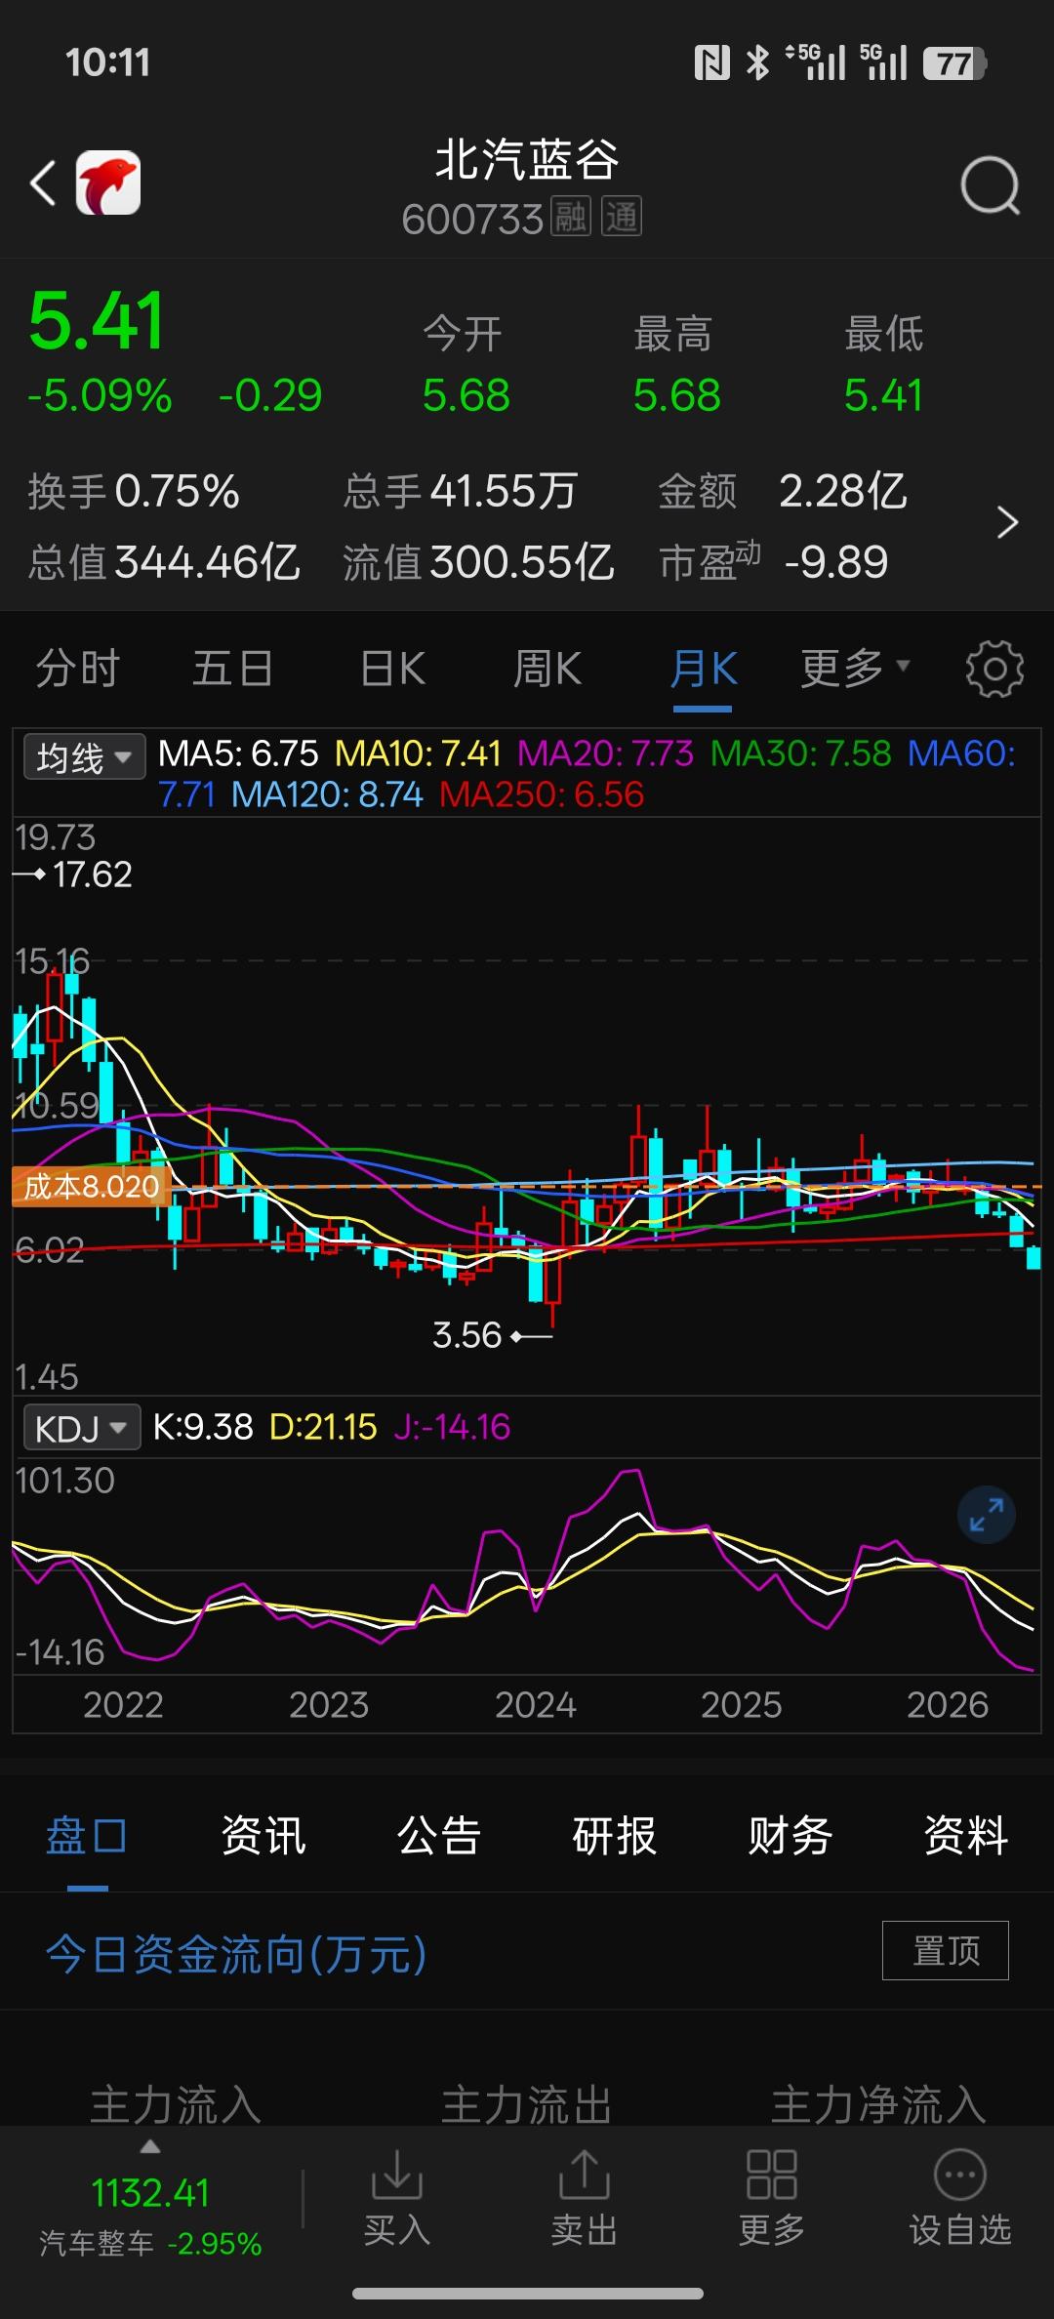Click the 置顶 pin button

(946, 1950)
